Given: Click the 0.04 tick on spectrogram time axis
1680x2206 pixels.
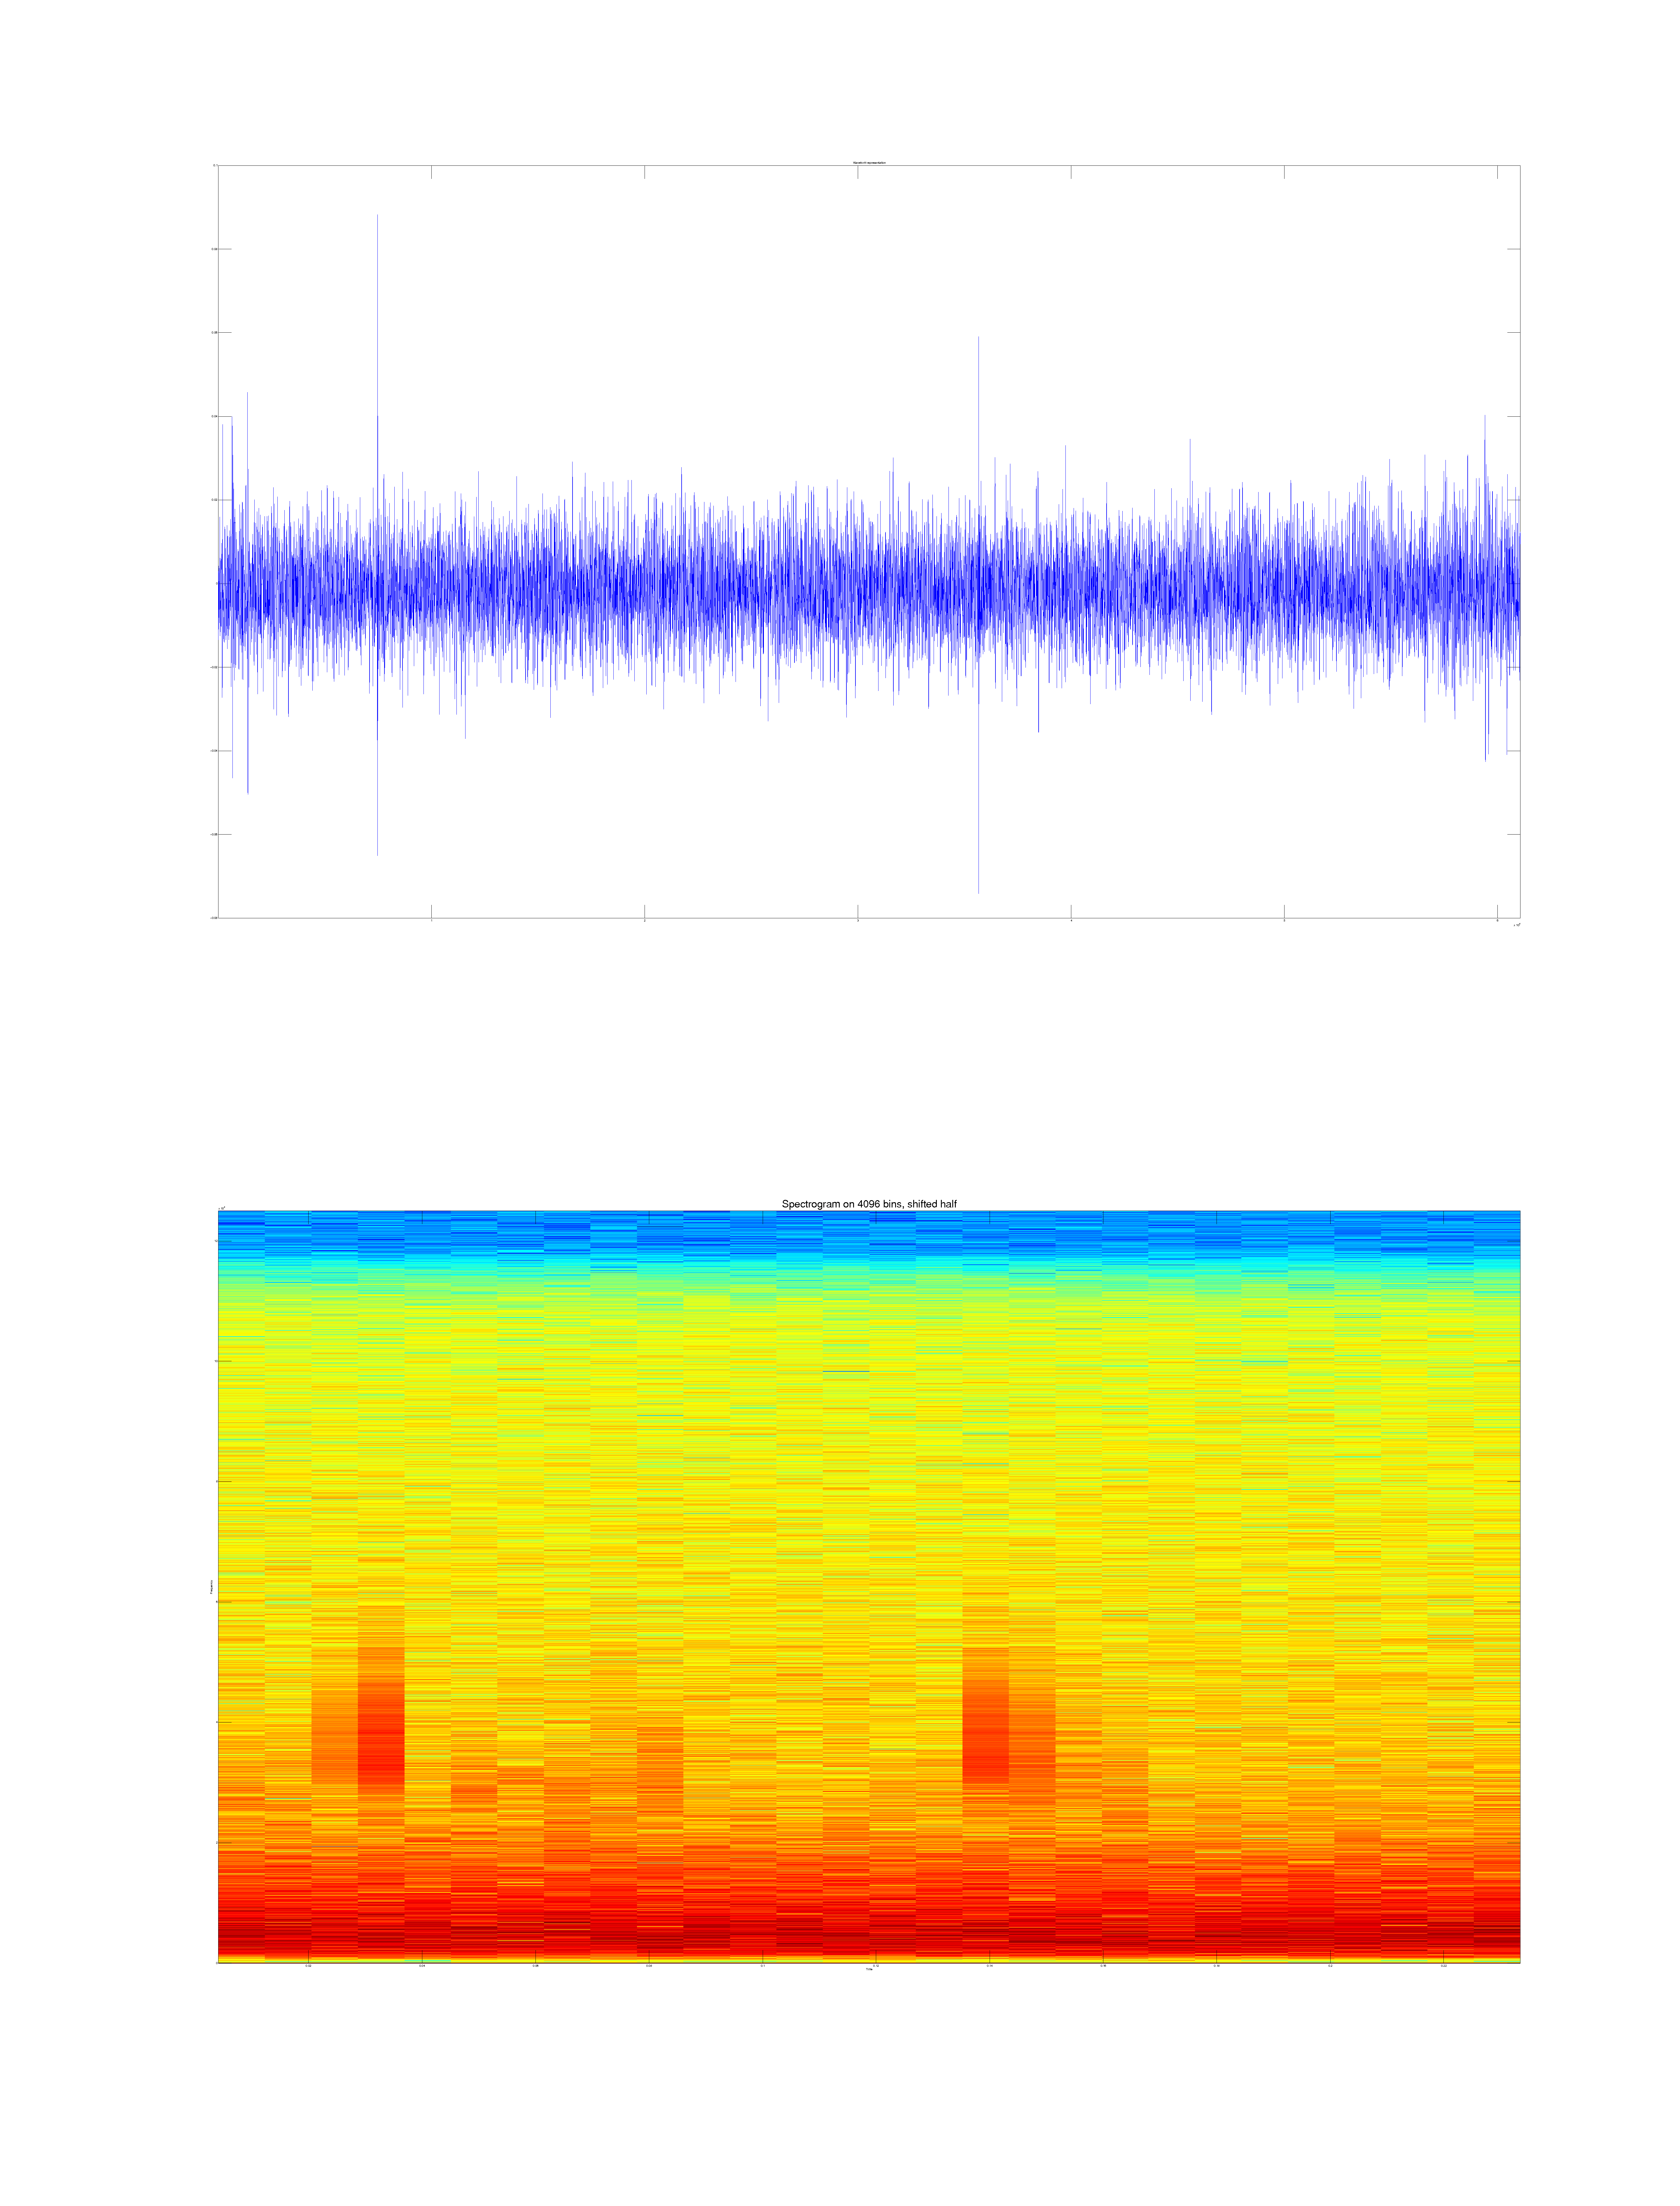Looking at the screenshot, I should [422, 1966].
